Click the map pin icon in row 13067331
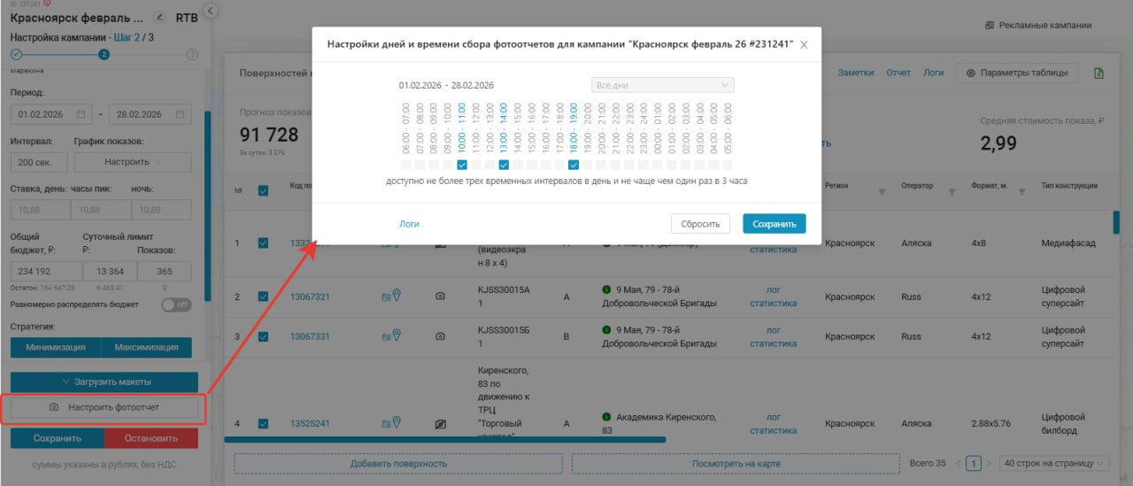The height and width of the screenshot is (486, 1133). click(x=397, y=336)
